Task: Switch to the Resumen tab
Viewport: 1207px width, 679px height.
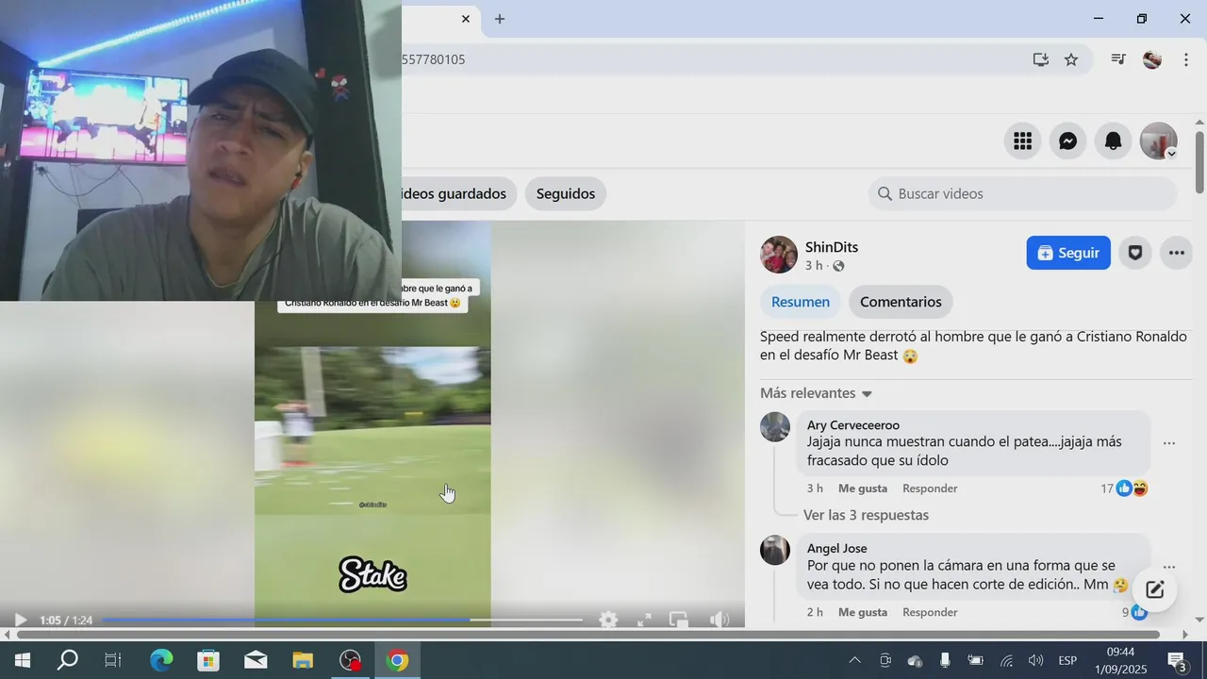Action: [x=801, y=302]
